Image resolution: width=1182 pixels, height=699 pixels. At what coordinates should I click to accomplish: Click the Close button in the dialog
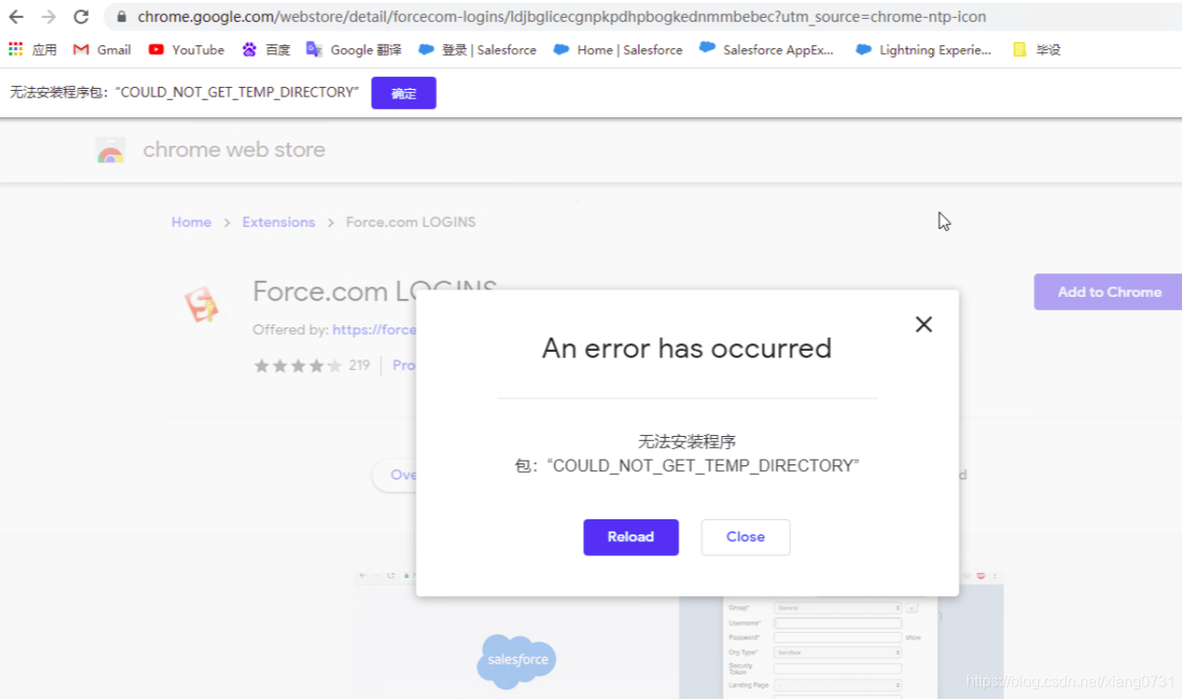click(745, 537)
